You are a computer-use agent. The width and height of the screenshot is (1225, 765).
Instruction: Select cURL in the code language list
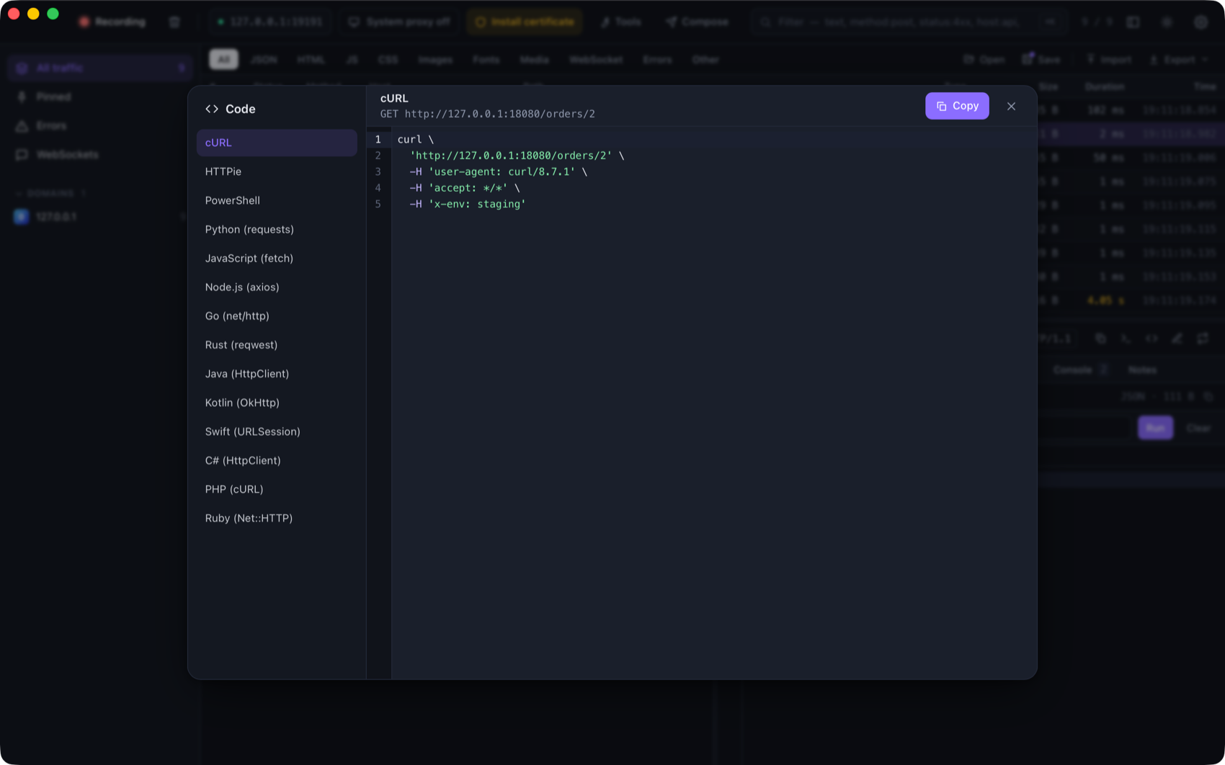pyautogui.click(x=277, y=143)
